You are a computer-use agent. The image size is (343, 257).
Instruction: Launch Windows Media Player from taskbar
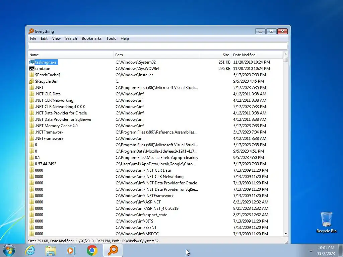pos(71,250)
